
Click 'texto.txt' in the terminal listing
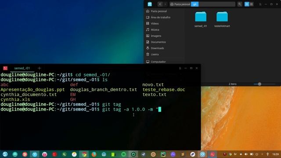click(154, 94)
